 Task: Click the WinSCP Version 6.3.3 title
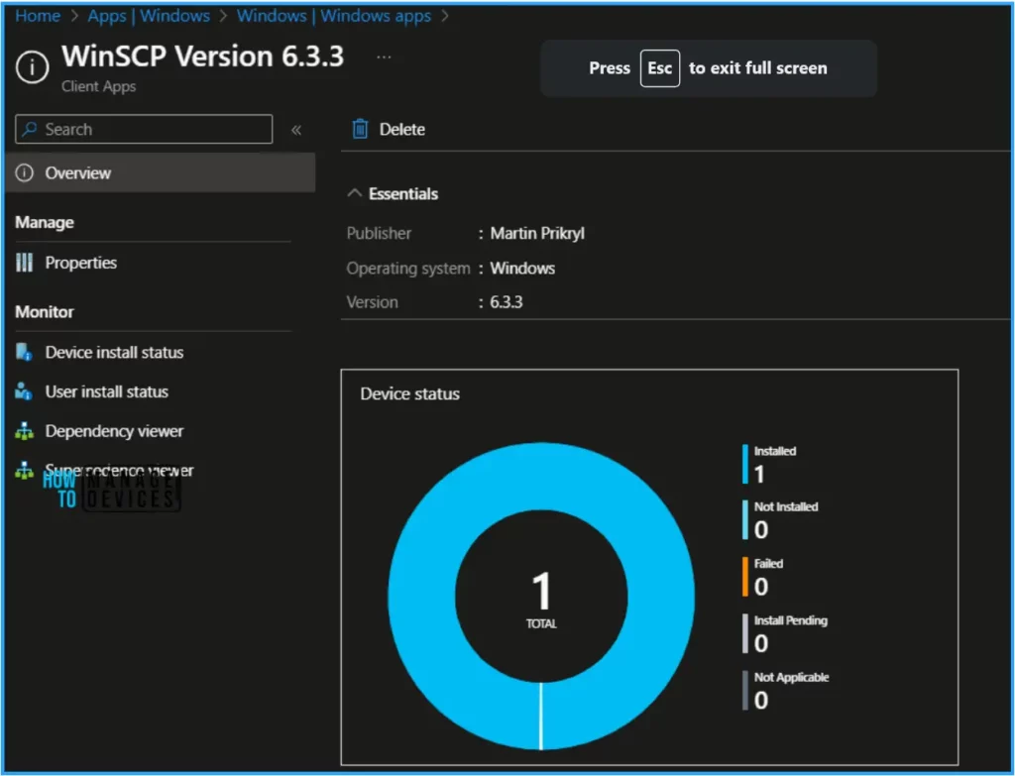coord(202,56)
